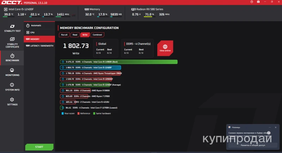Open the Stability Test section icon

(12, 27)
